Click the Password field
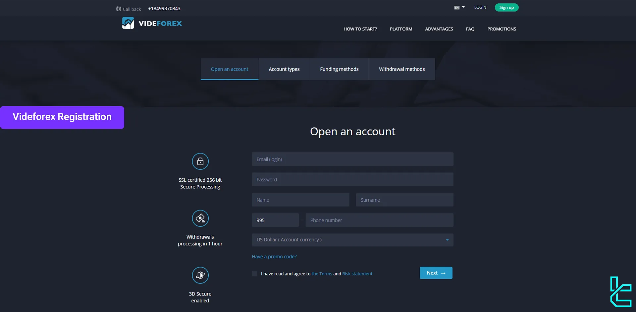Screen dimensions: 636x312 pyautogui.click(x=352, y=179)
